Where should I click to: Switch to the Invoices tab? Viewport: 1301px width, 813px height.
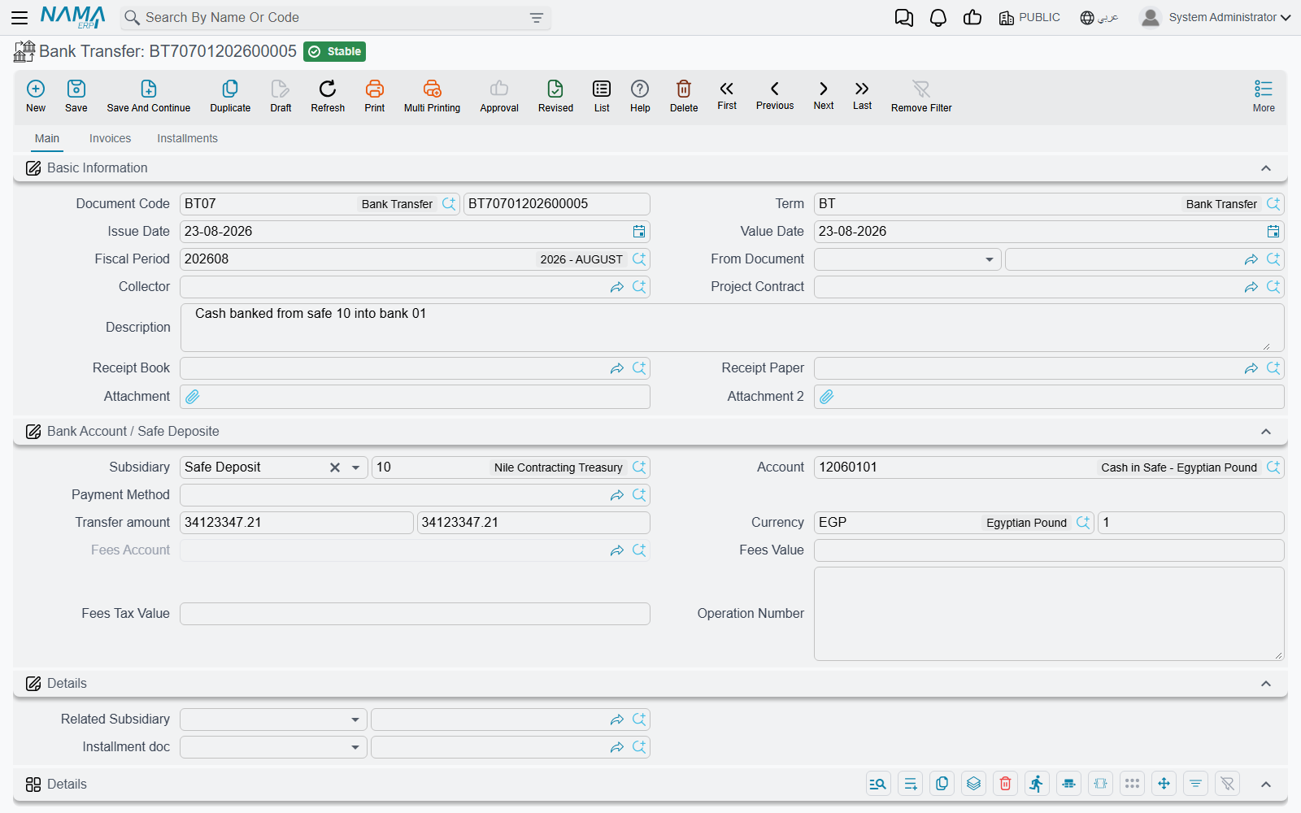click(110, 138)
